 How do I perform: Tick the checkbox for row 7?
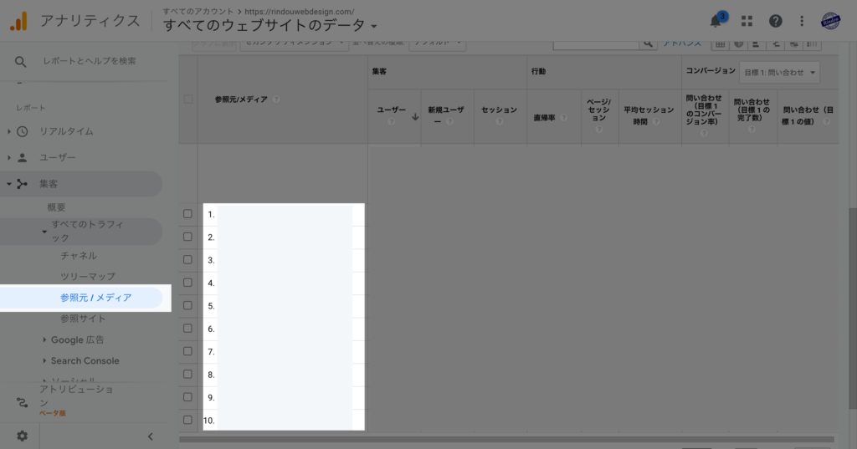coord(187,351)
